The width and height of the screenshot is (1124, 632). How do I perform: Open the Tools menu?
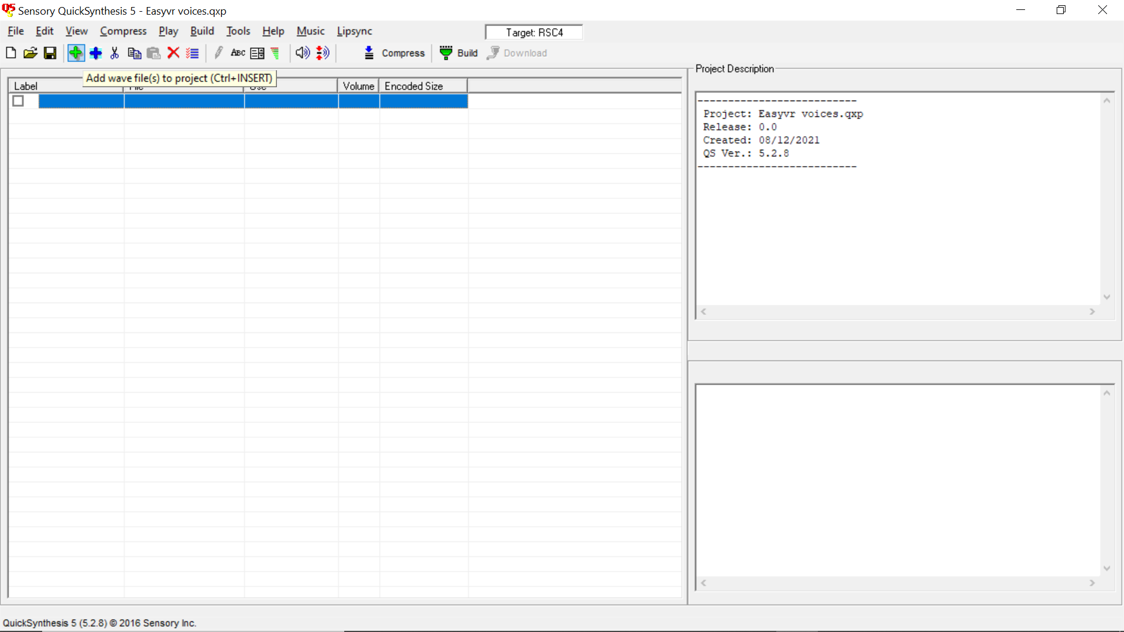point(238,31)
